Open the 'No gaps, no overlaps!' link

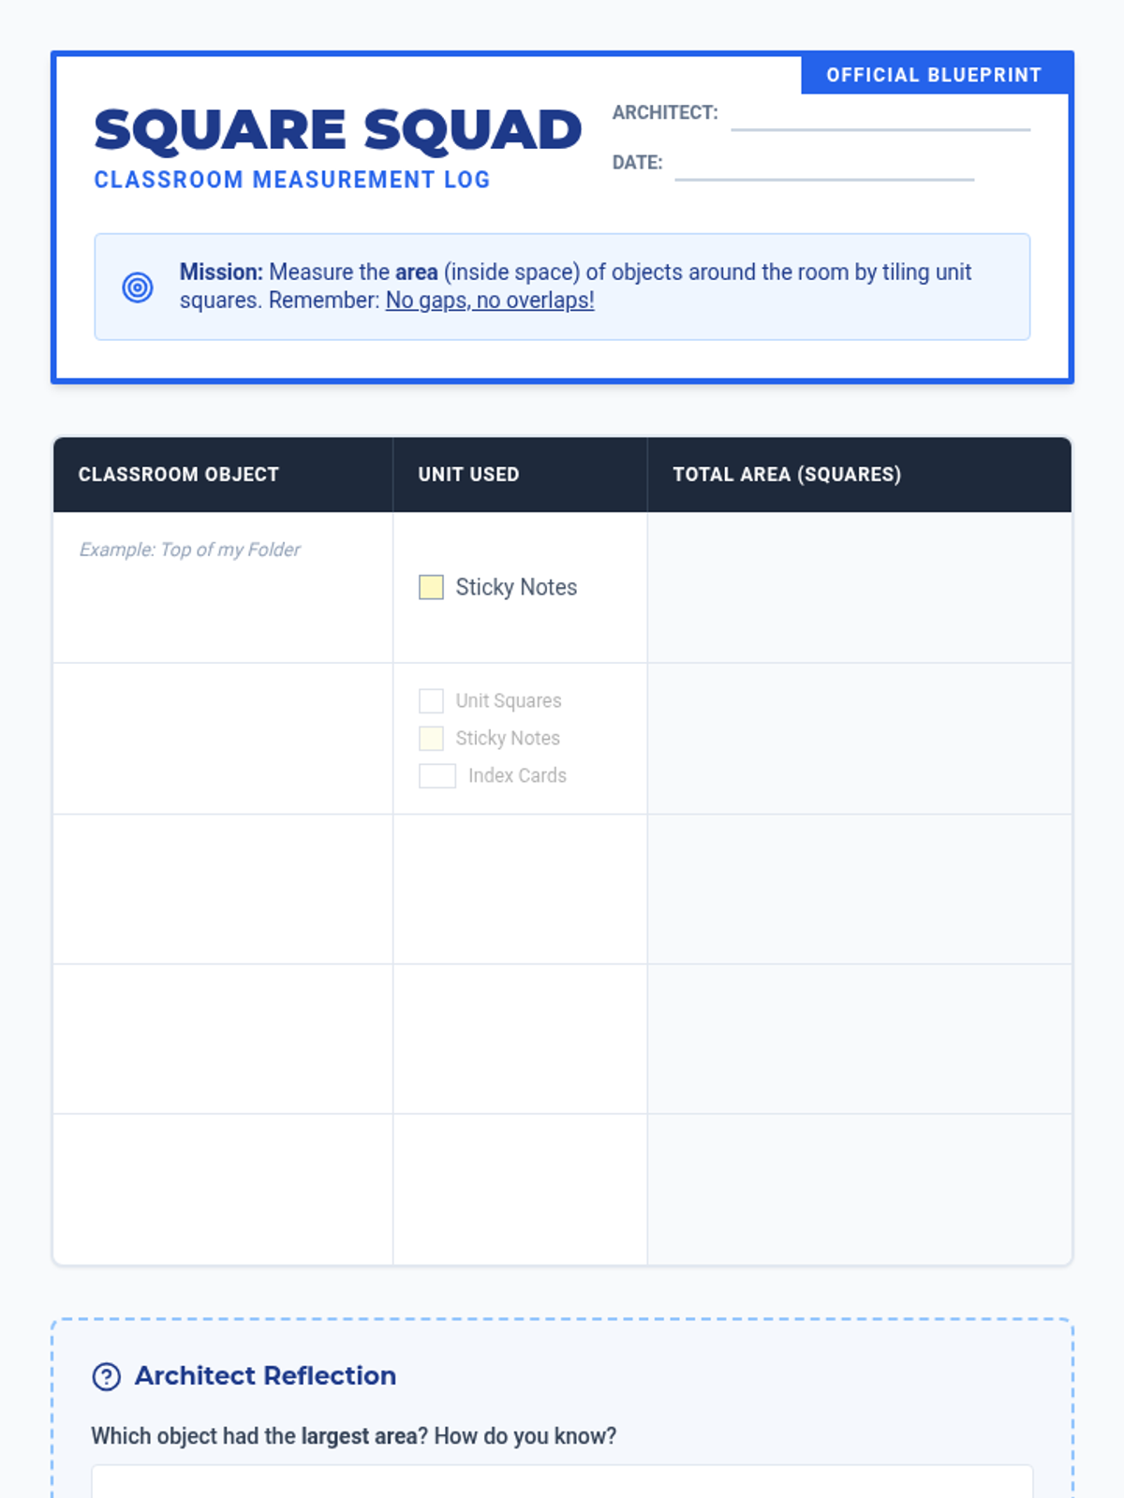coord(490,301)
